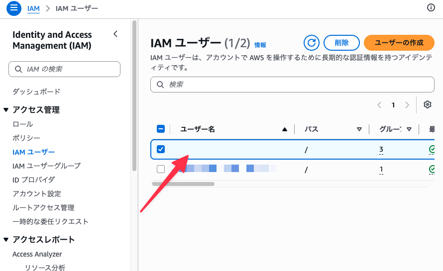443x271 pixels.
Task: Click the info circle icon at top right
Action: (x=431, y=7)
